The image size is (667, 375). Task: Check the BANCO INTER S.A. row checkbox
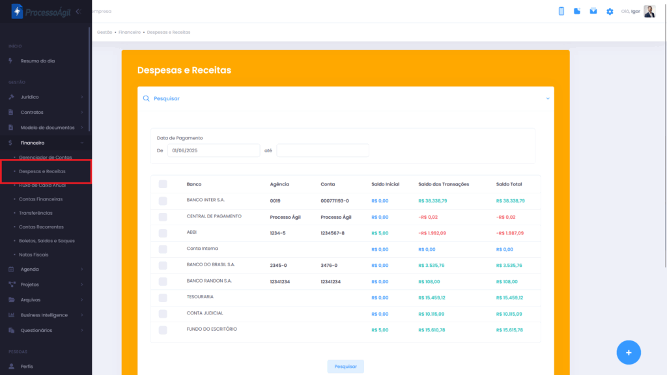pos(163,201)
